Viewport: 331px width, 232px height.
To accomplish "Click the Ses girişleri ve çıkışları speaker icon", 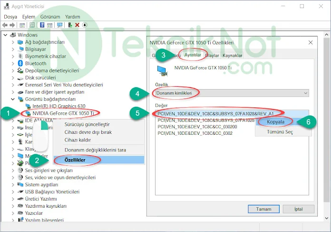I will pyautogui.click(x=20, y=170).
